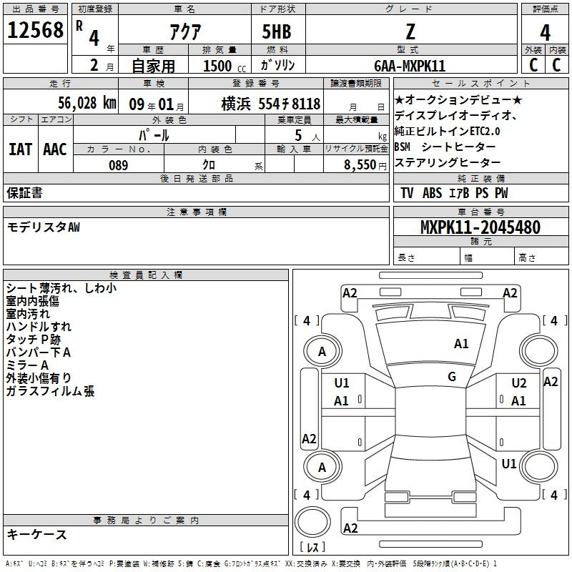Click the car name アクア
Screen dimensions: 572x572
pyautogui.click(x=184, y=32)
